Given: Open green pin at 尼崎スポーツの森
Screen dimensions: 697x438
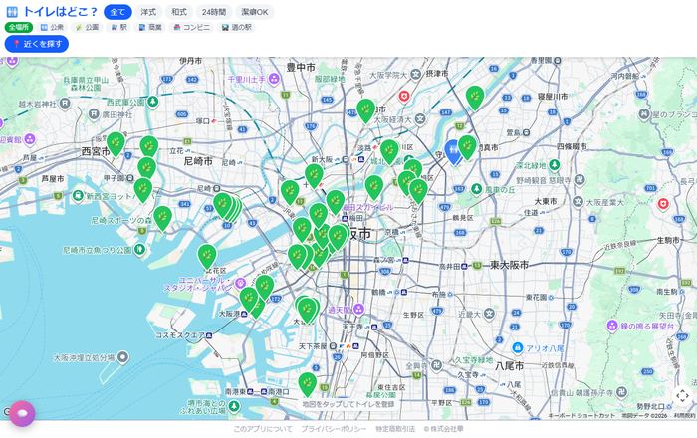Looking at the screenshot, I should (162, 217).
